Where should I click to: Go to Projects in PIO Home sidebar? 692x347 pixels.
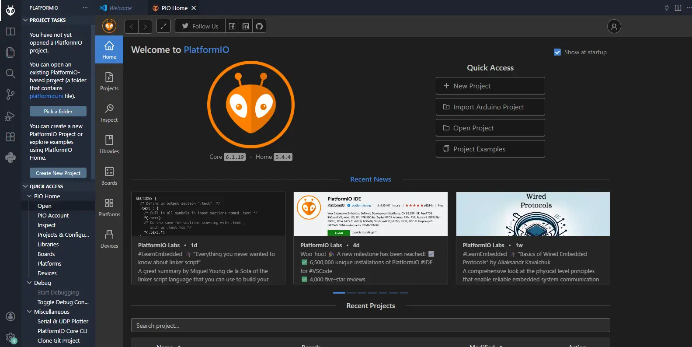click(x=109, y=81)
